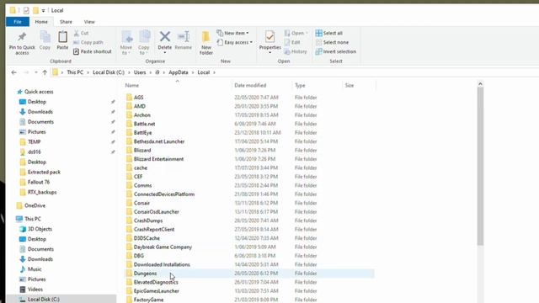Select the AGS folder
The image size is (539, 303).
coord(138,98)
